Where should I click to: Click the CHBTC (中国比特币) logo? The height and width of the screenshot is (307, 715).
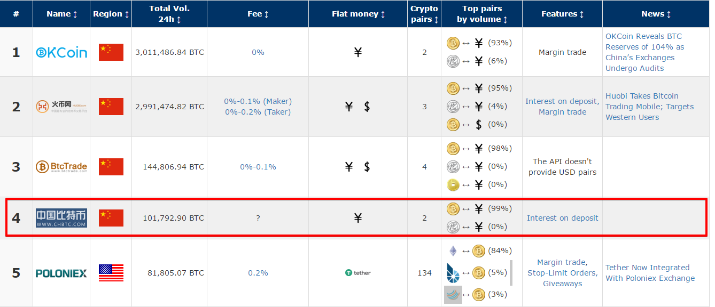[60, 217]
